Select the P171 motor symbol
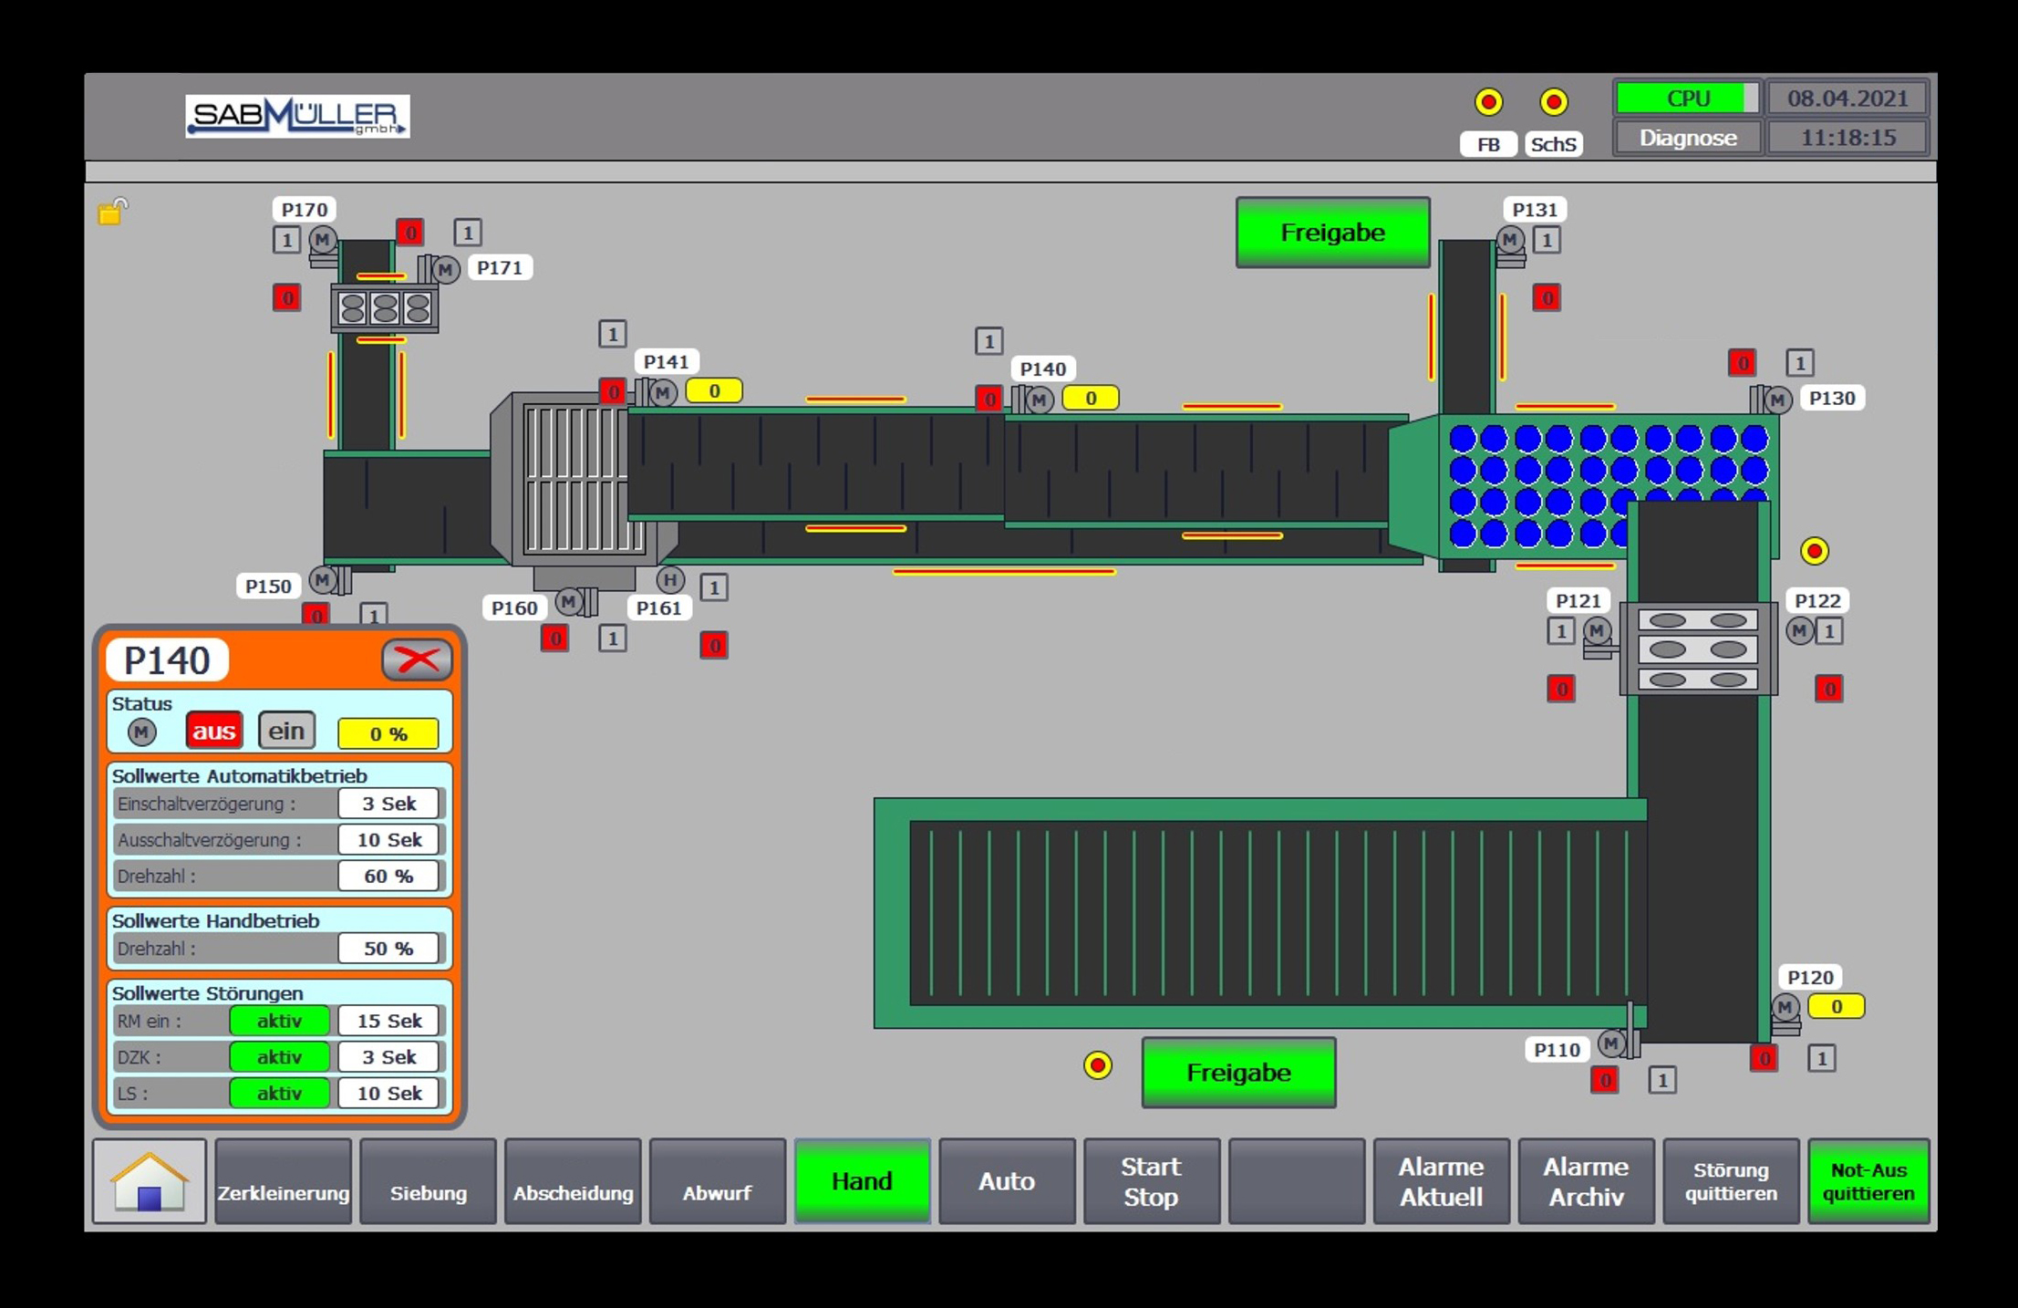Image resolution: width=2018 pixels, height=1308 pixels. pos(445,270)
